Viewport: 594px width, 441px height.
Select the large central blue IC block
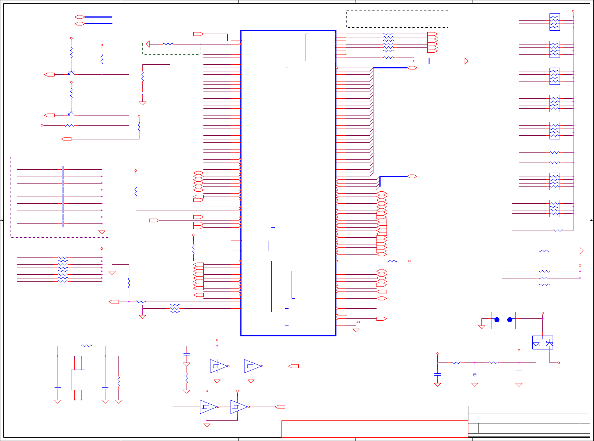coord(288,183)
